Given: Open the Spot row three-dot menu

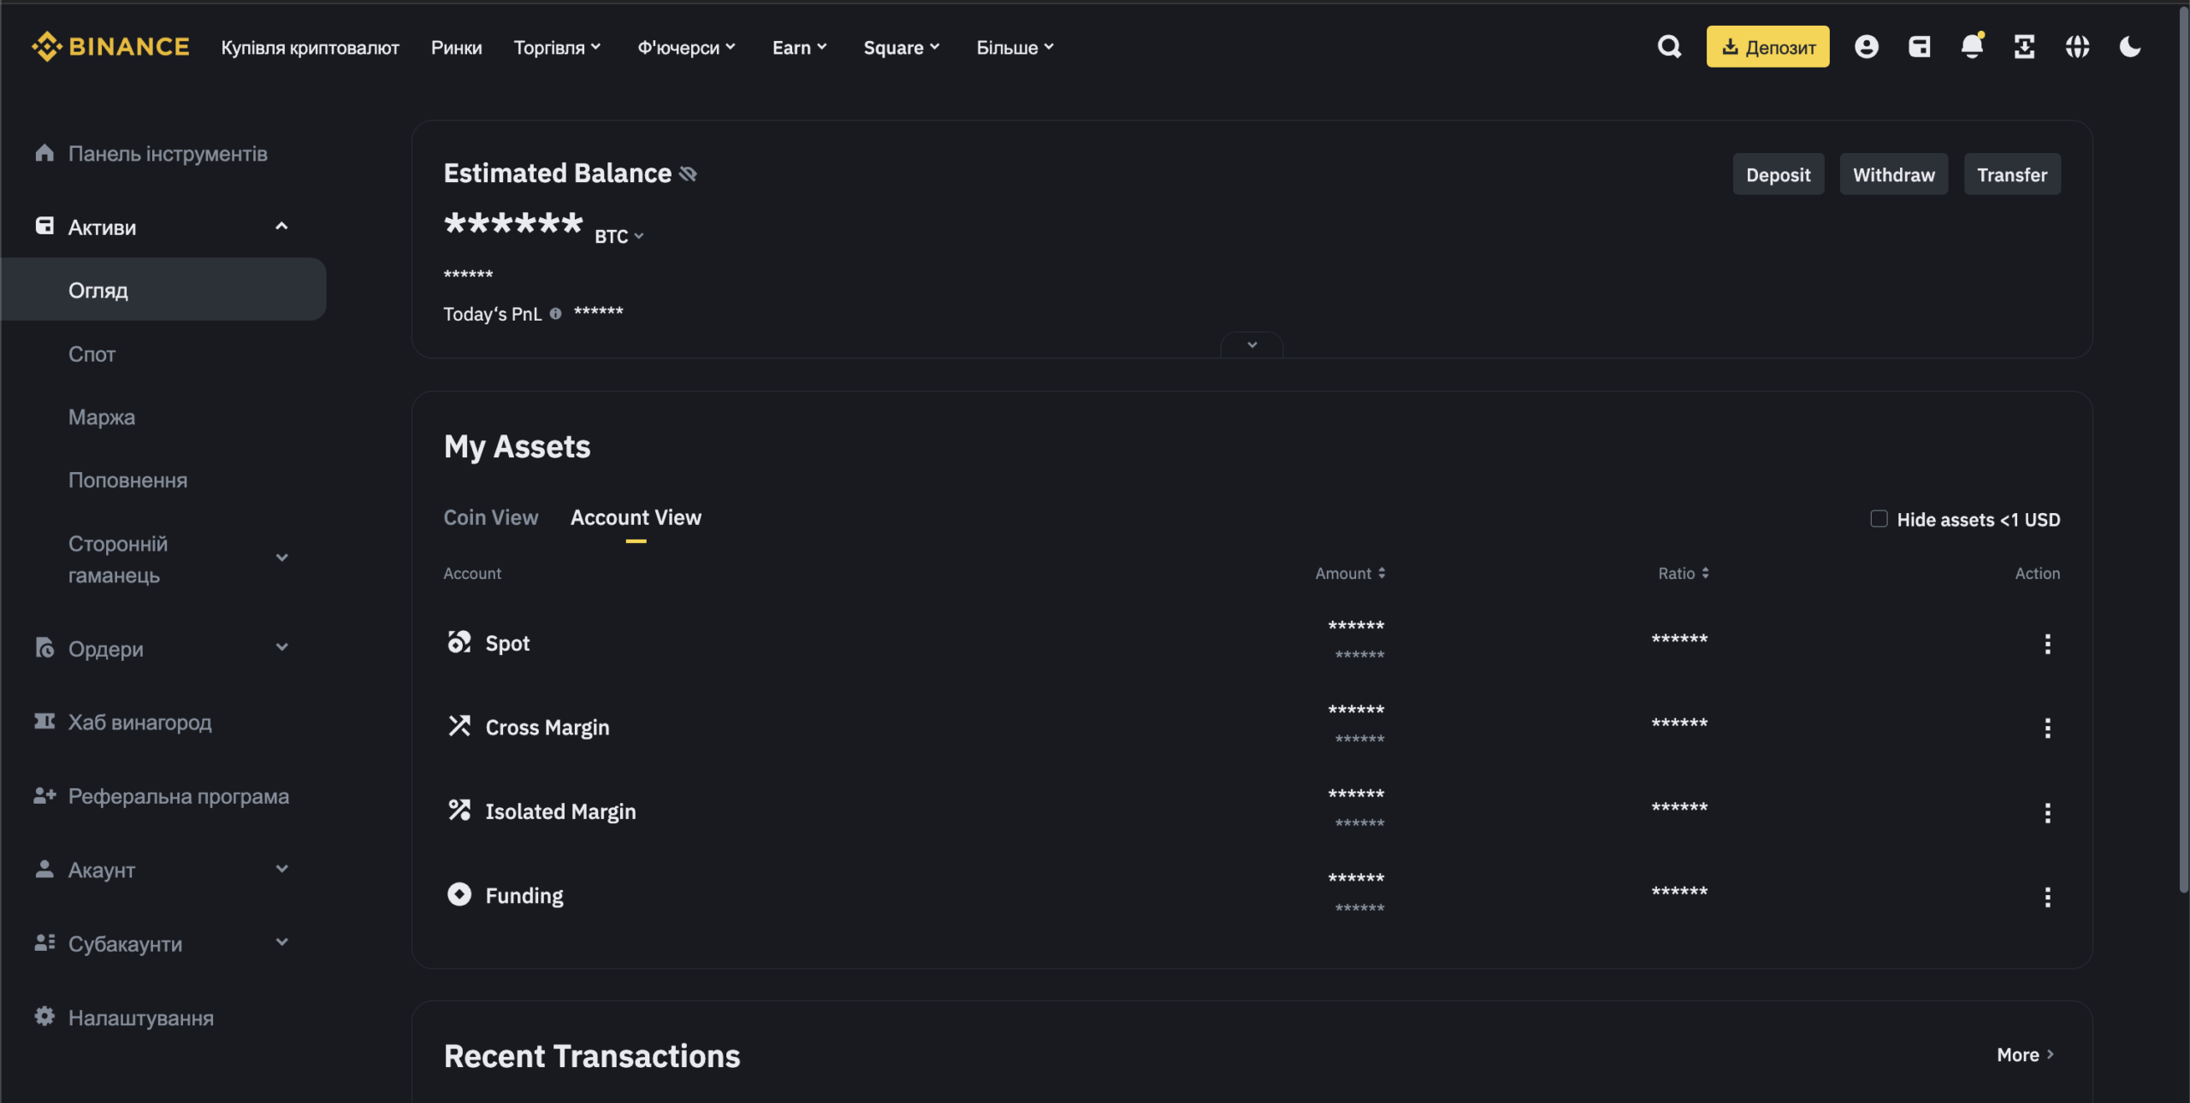Looking at the screenshot, I should (2047, 644).
